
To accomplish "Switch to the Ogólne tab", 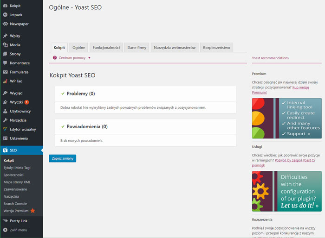I will [79, 48].
